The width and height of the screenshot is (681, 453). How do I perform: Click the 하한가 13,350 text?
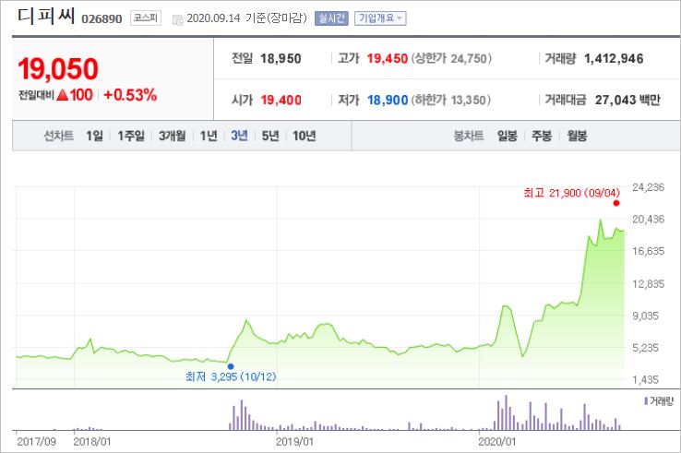(451, 101)
